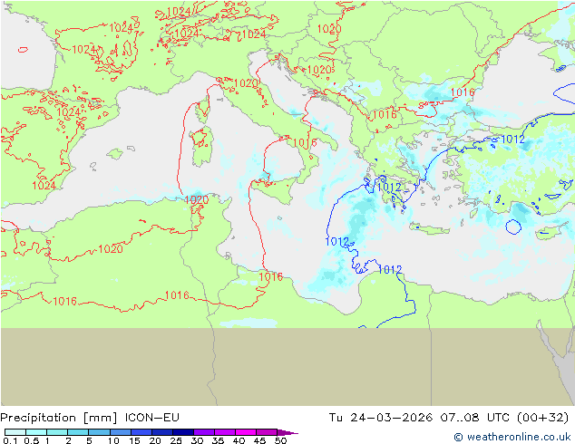The height and width of the screenshot is (444, 575).
Task: Click the red 1020 isobar label over northern Tunisia
Action: [197, 199]
